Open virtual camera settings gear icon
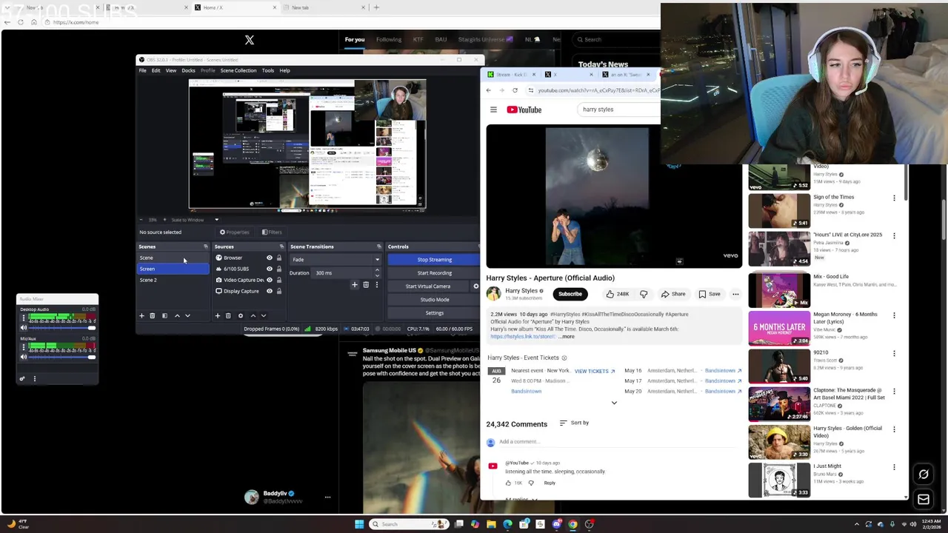 coord(475,286)
